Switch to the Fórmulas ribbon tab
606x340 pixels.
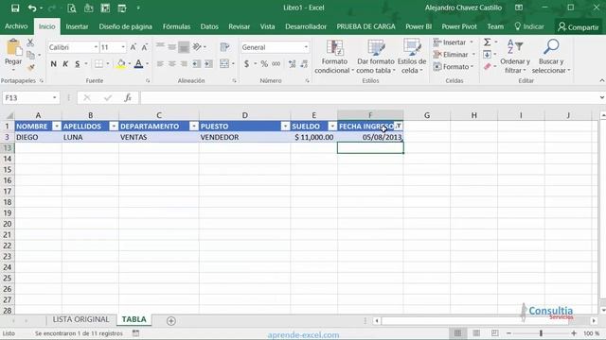(x=176, y=26)
